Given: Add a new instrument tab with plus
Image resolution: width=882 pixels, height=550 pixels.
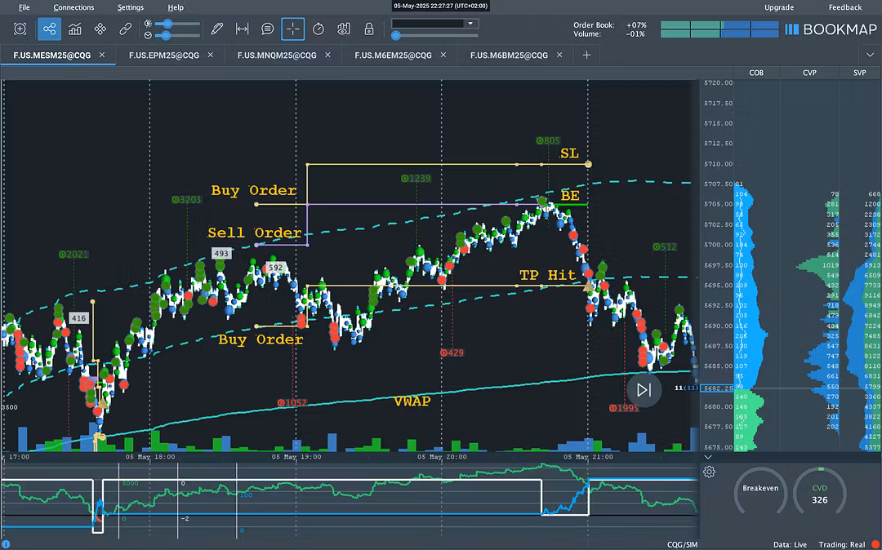Looking at the screenshot, I should coord(586,55).
